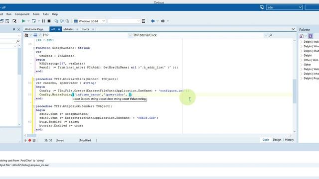Click the class navigation icon left of TfIP

[26, 35]
